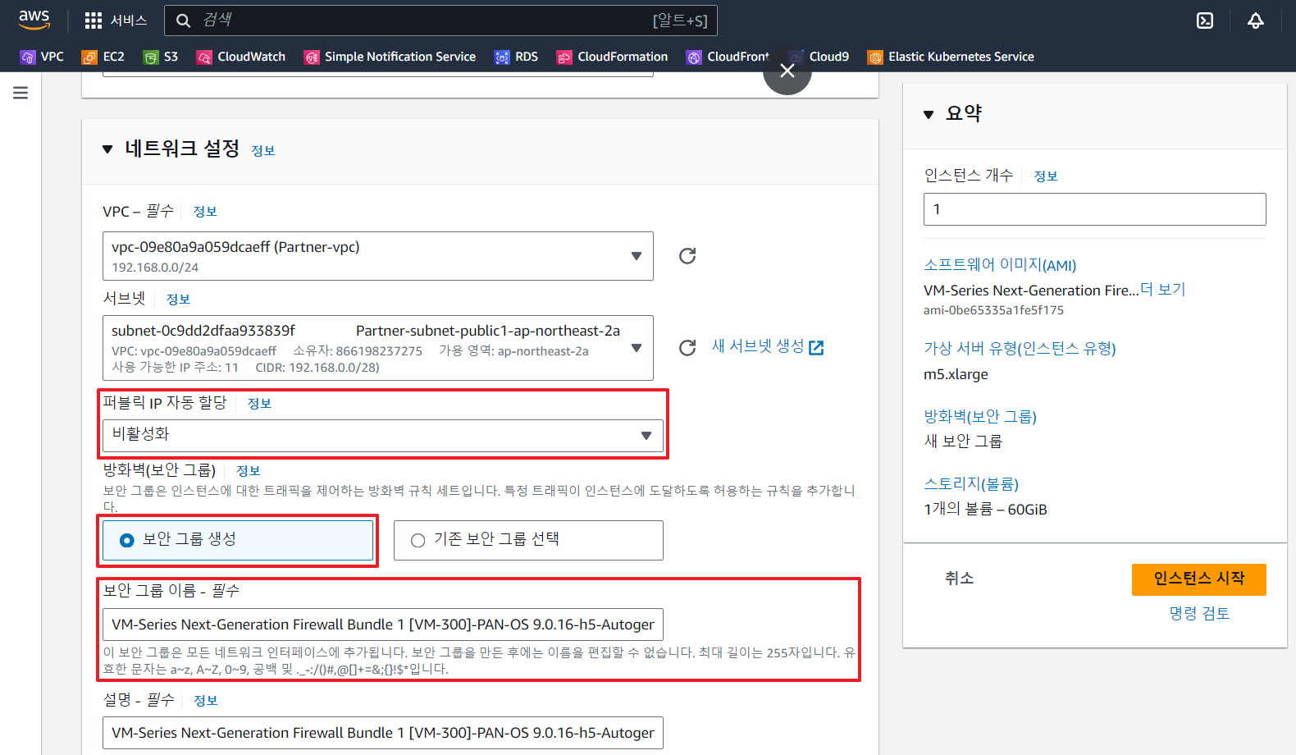
Task: Collapse the 네트워크 설정 section
Action: (x=107, y=149)
